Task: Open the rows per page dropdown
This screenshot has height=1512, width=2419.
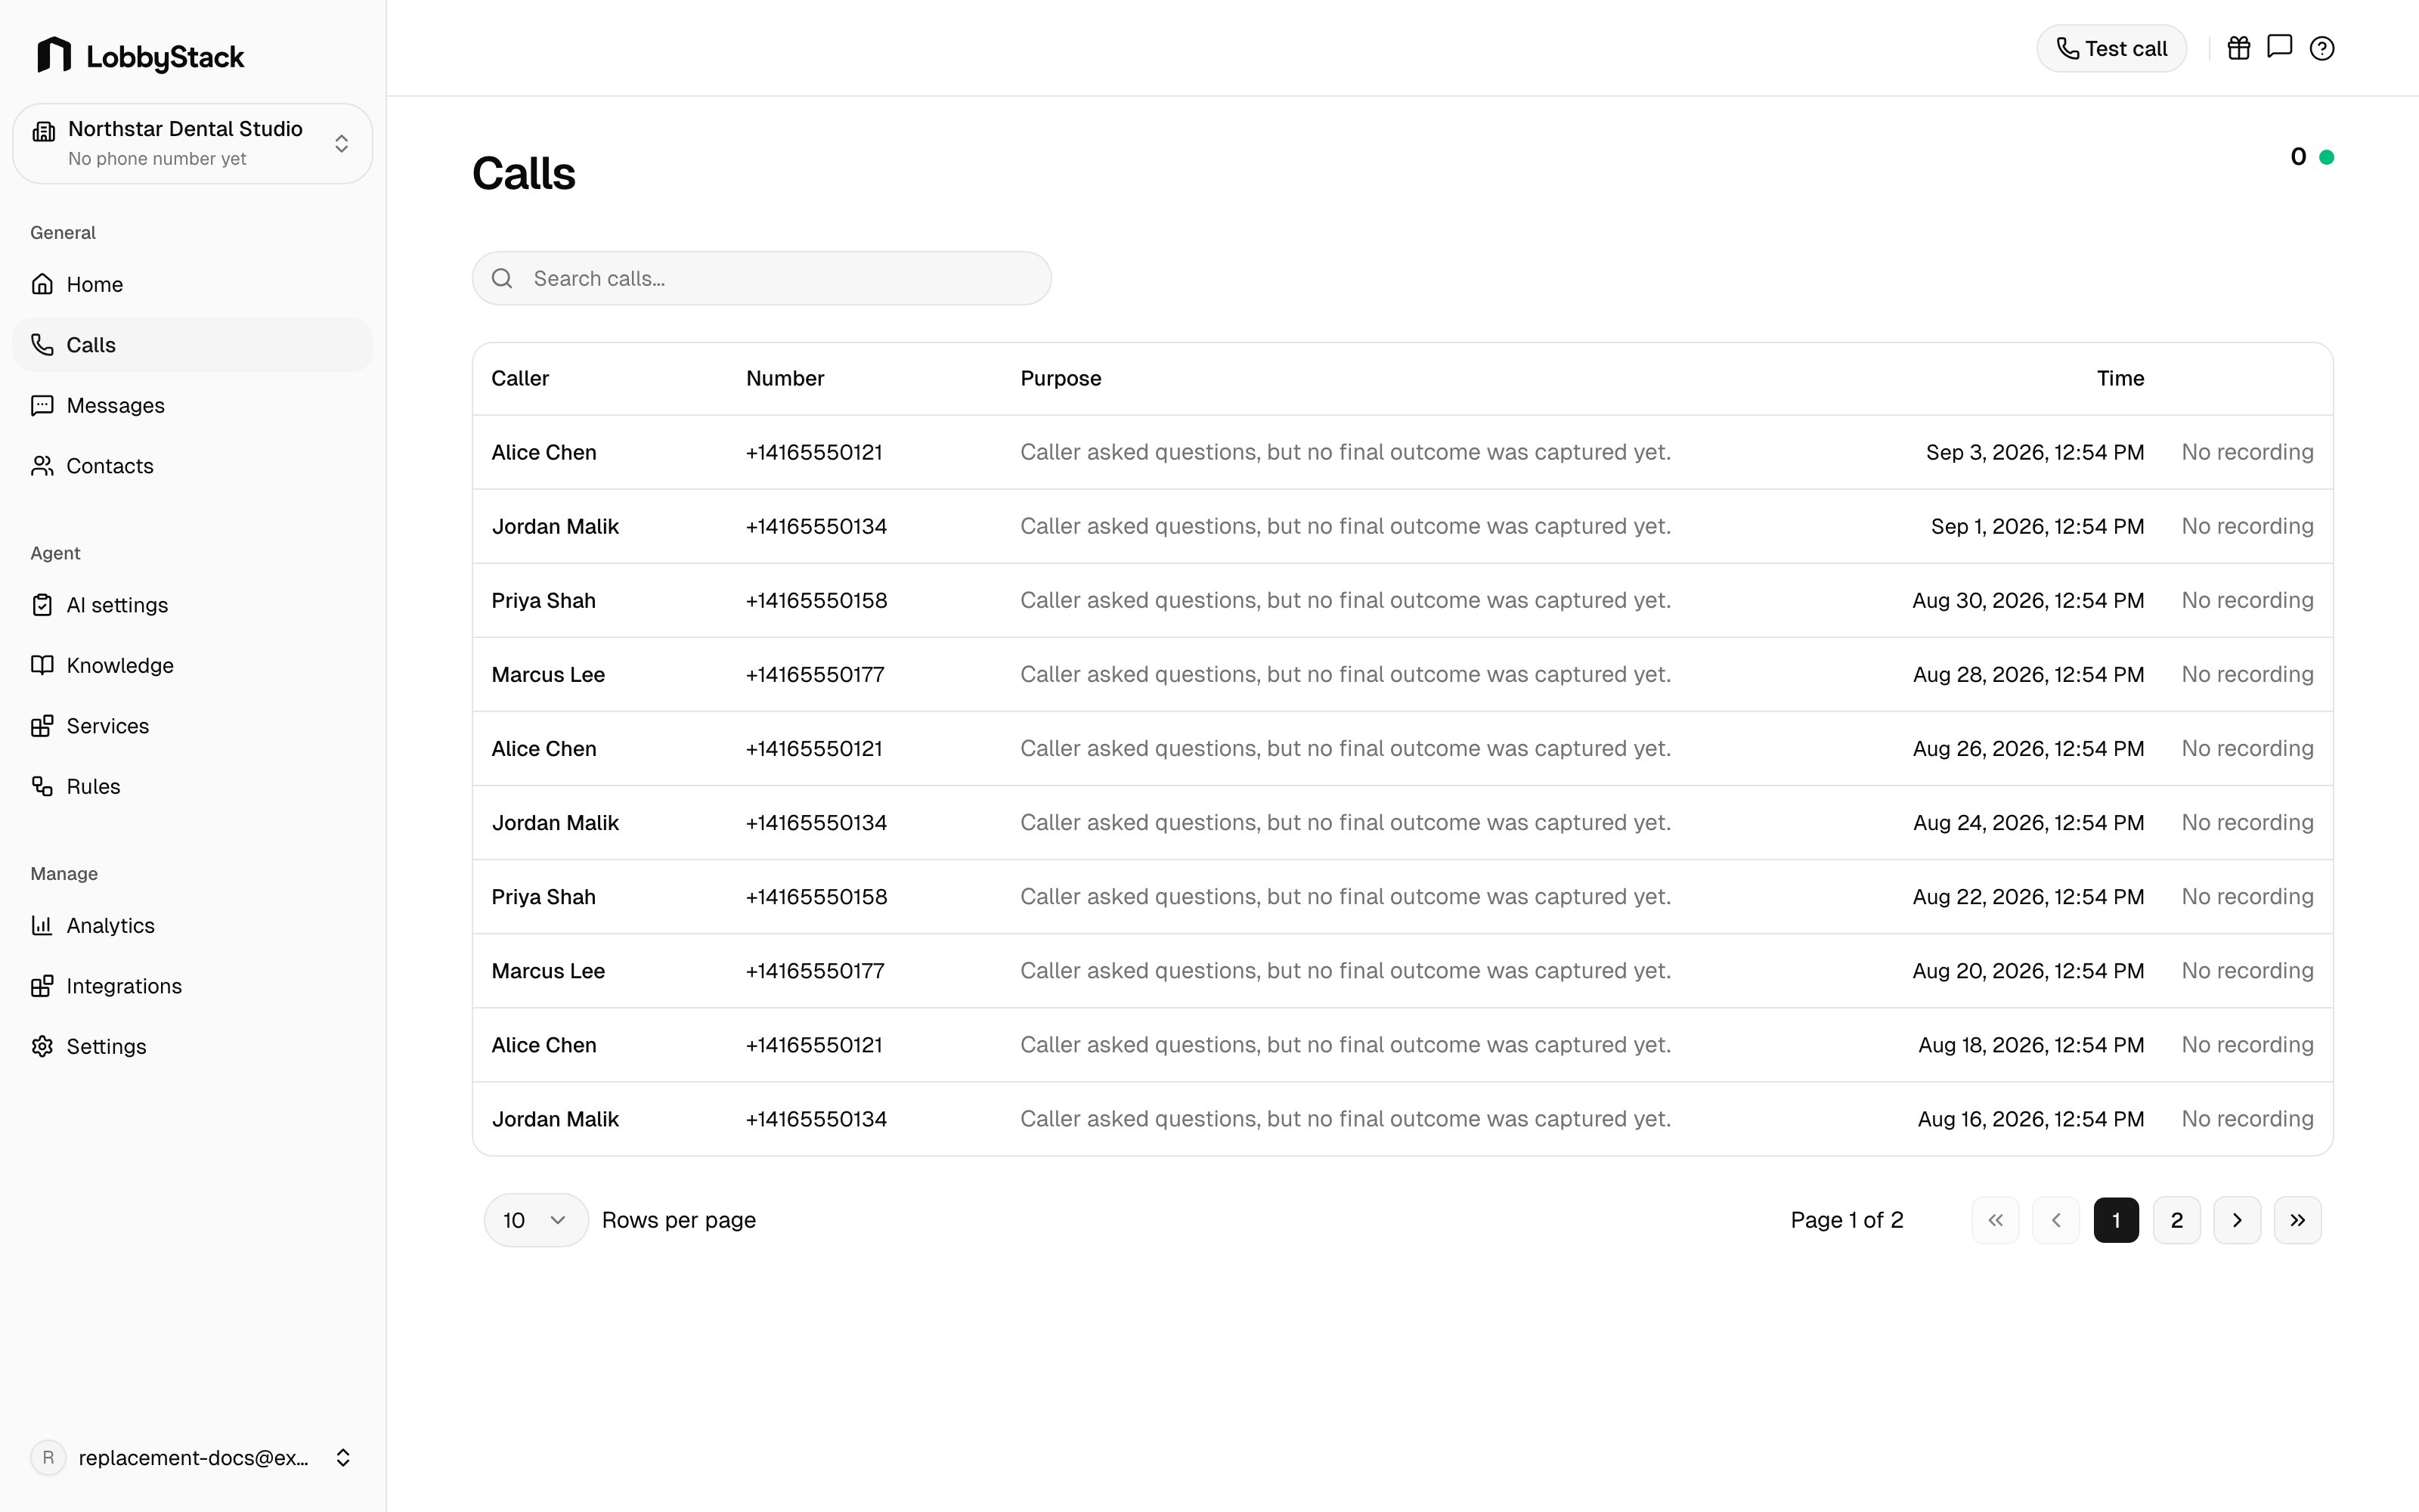Action: (x=536, y=1220)
